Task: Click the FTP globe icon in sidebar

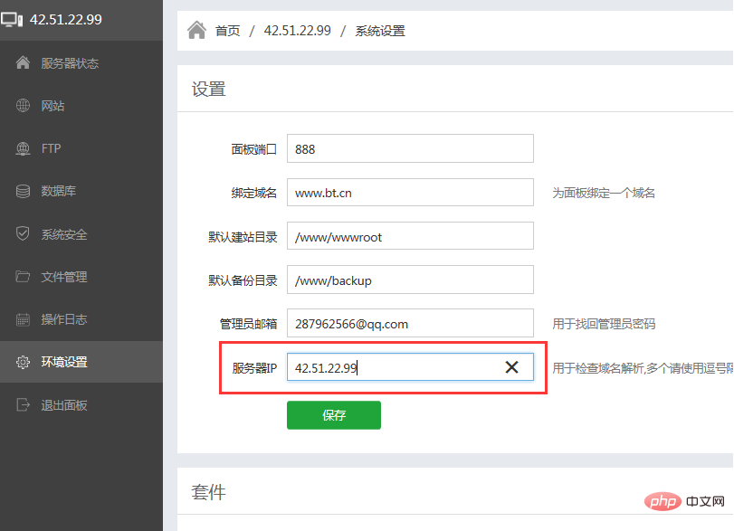Action: pyautogui.click(x=23, y=148)
